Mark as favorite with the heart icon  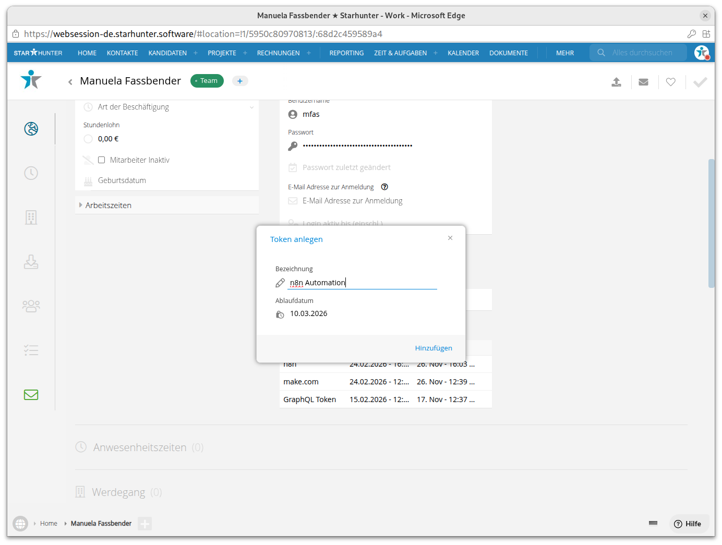coord(671,82)
